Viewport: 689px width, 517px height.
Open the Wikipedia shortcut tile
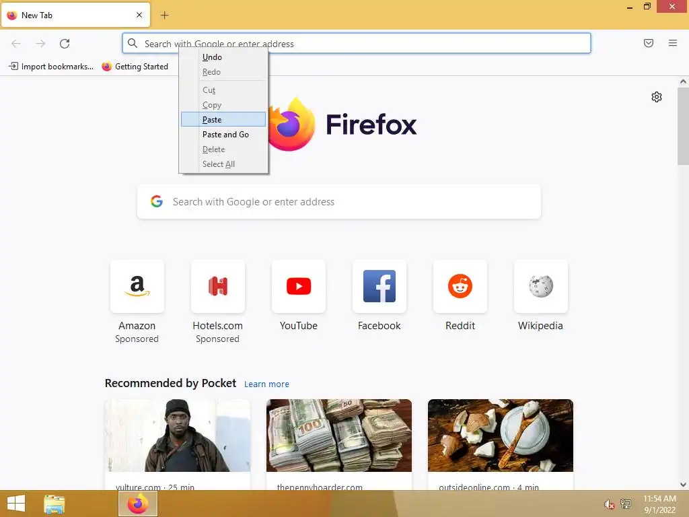pyautogui.click(x=540, y=286)
